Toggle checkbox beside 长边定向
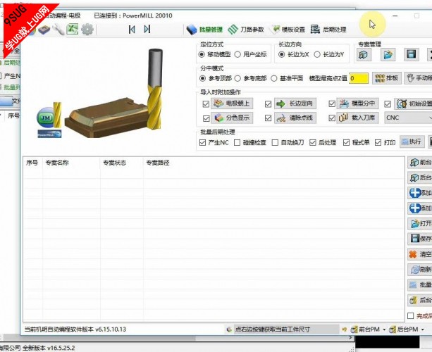This screenshot has width=432, height=352. [268, 104]
